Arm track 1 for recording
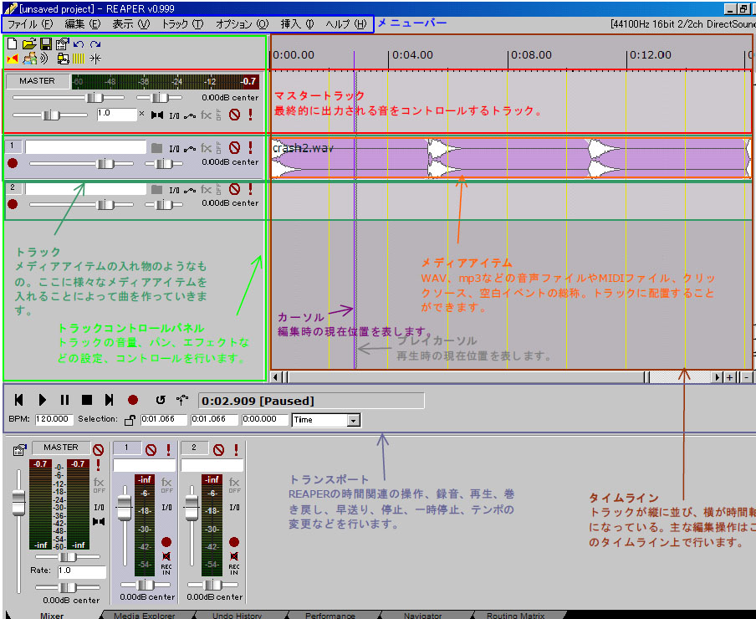Image resolution: width=756 pixels, height=619 pixels. point(13,163)
